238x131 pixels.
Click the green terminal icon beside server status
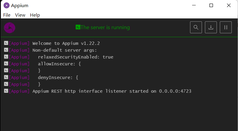point(78,27)
